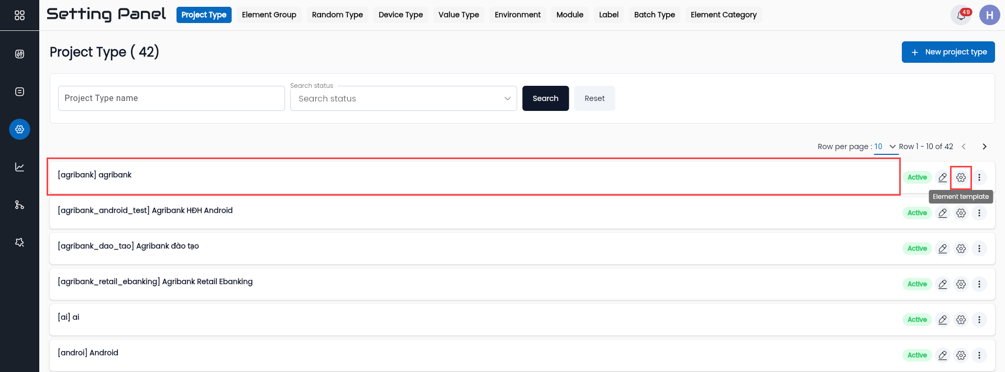The width and height of the screenshot is (1005, 372).
Task: Click the branch workflow icon in sidebar
Action: coord(19,205)
